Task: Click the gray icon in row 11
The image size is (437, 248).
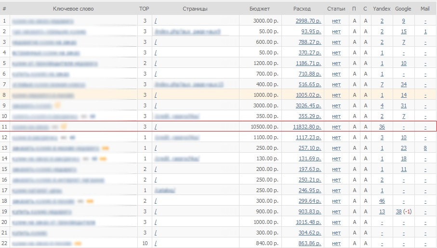Action: pos(55,127)
